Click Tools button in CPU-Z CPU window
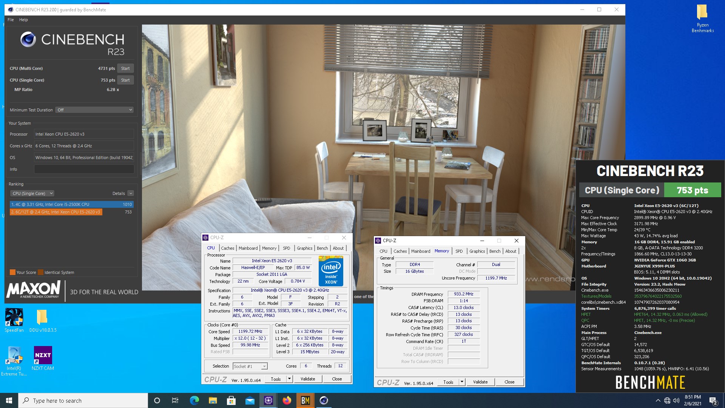This screenshot has height=408, width=725. [x=276, y=379]
